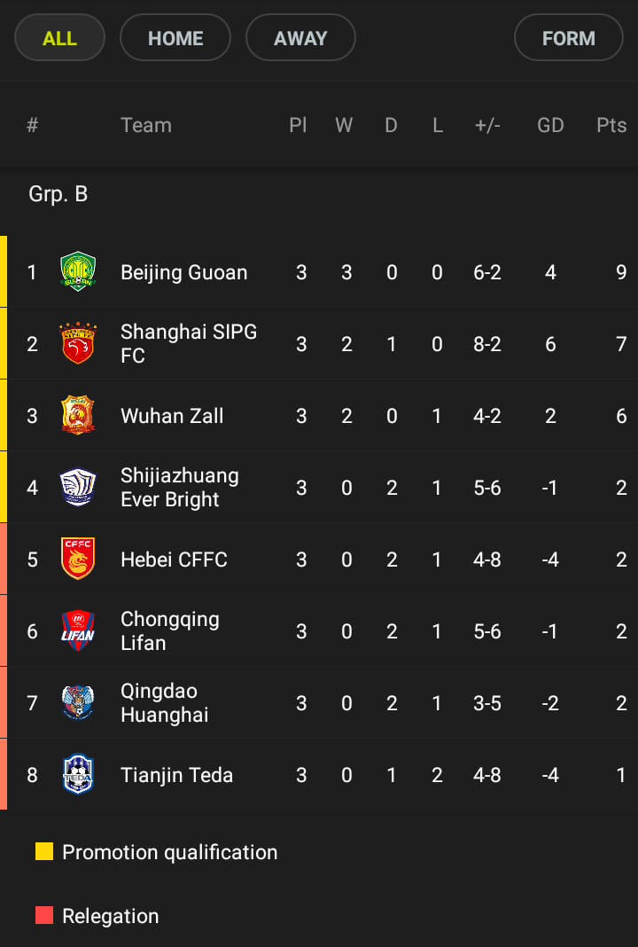638x947 pixels.
Task: Open Tianjin Teda team name
Action: pyautogui.click(x=177, y=775)
